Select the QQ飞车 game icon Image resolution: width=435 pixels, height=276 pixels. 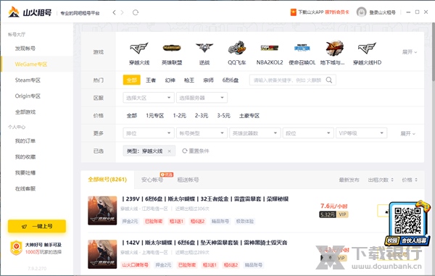[237, 49]
